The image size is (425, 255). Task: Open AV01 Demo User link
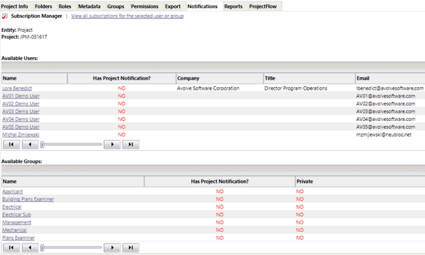pyautogui.click(x=21, y=96)
